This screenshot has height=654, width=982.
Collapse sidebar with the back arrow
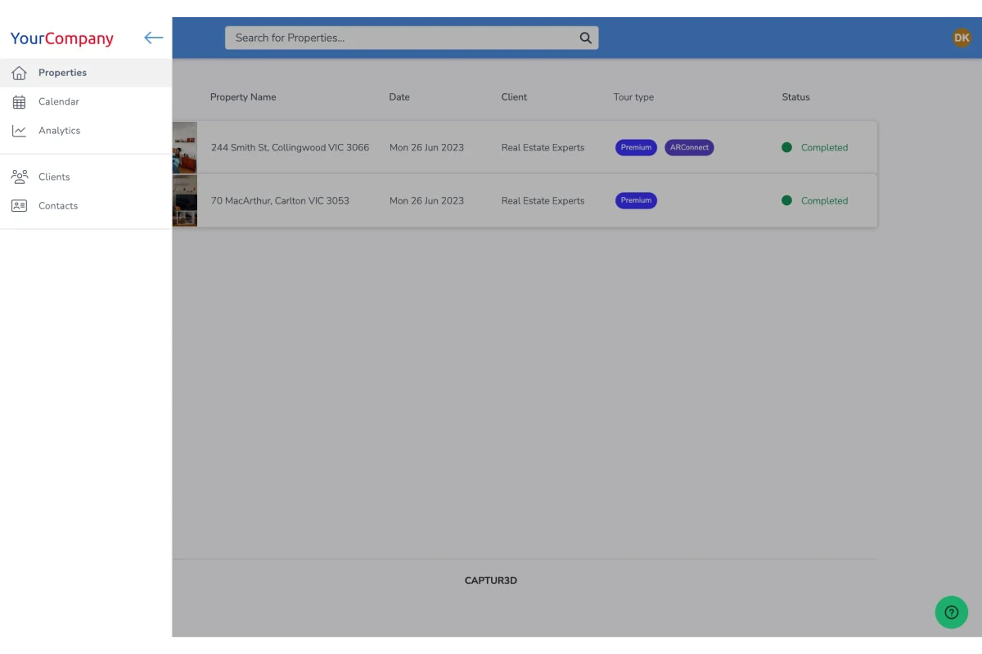(153, 38)
